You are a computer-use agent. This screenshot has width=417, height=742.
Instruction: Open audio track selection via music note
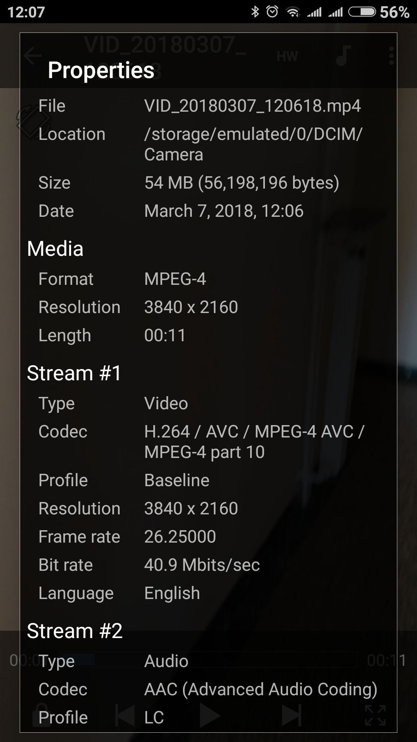343,56
